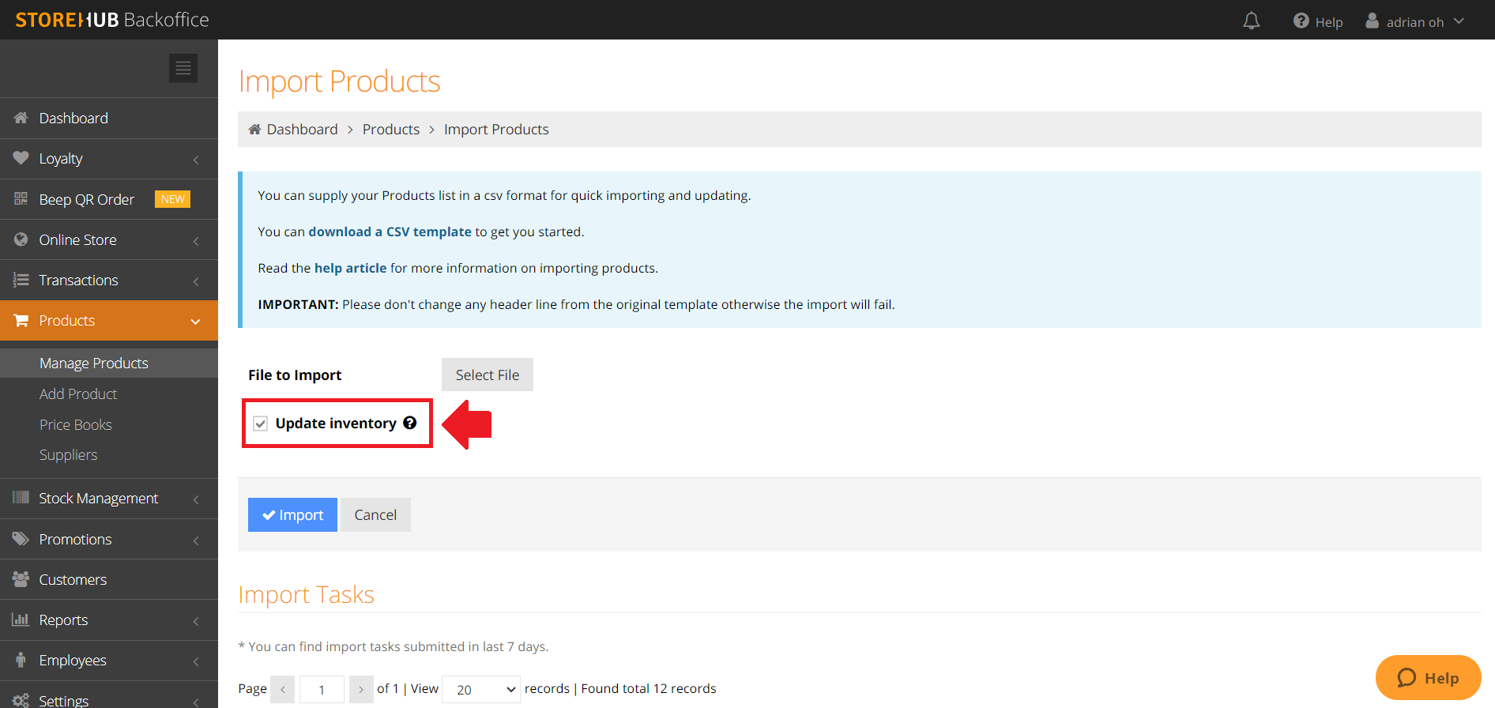Click the Import Products breadcrumb text
This screenshot has height=708, width=1495.
click(496, 129)
